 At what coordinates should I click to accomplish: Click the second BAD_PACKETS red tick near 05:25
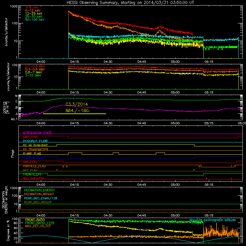click(231, 178)
